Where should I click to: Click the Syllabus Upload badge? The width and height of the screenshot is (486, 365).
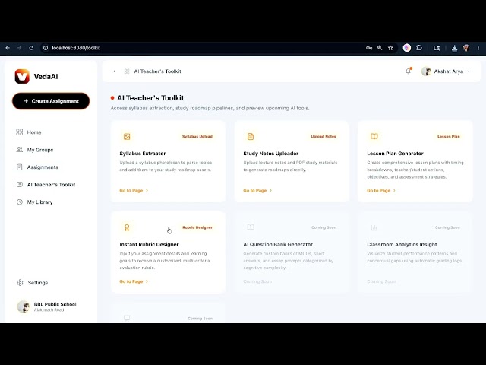click(x=197, y=137)
